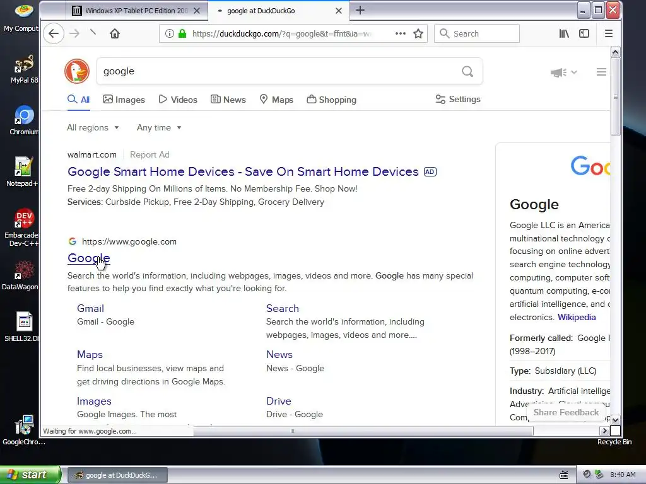This screenshot has width=646, height=484.
Task: Go back to the previous page
Action: click(54, 33)
